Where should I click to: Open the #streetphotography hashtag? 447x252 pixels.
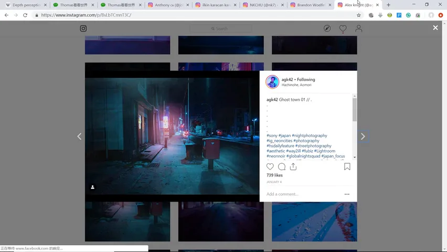tap(313, 146)
